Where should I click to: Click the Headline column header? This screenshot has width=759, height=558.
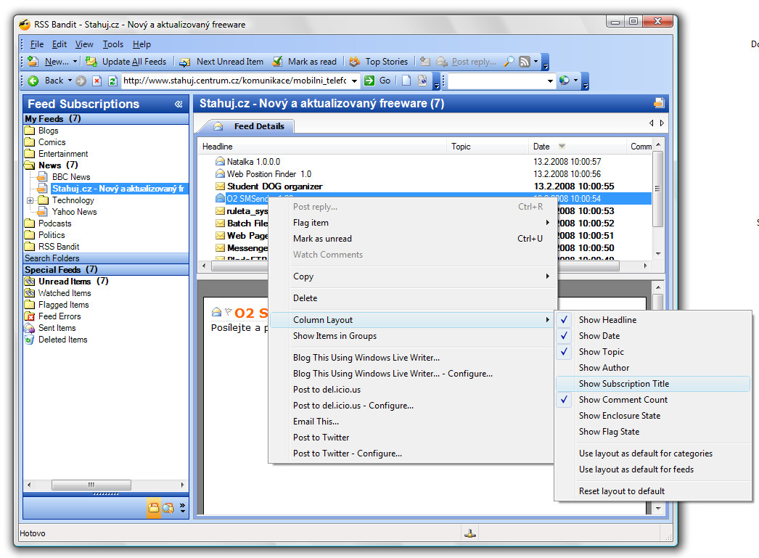coord(322,147)
